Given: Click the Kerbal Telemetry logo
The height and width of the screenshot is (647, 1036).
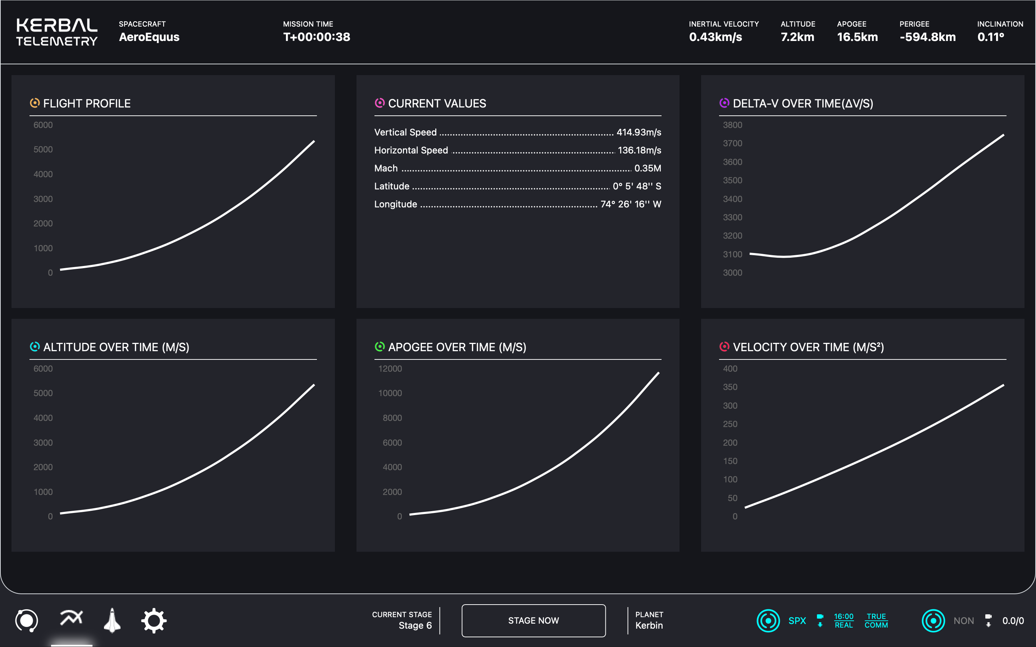Looking at the screenshot, I should 57,32.
